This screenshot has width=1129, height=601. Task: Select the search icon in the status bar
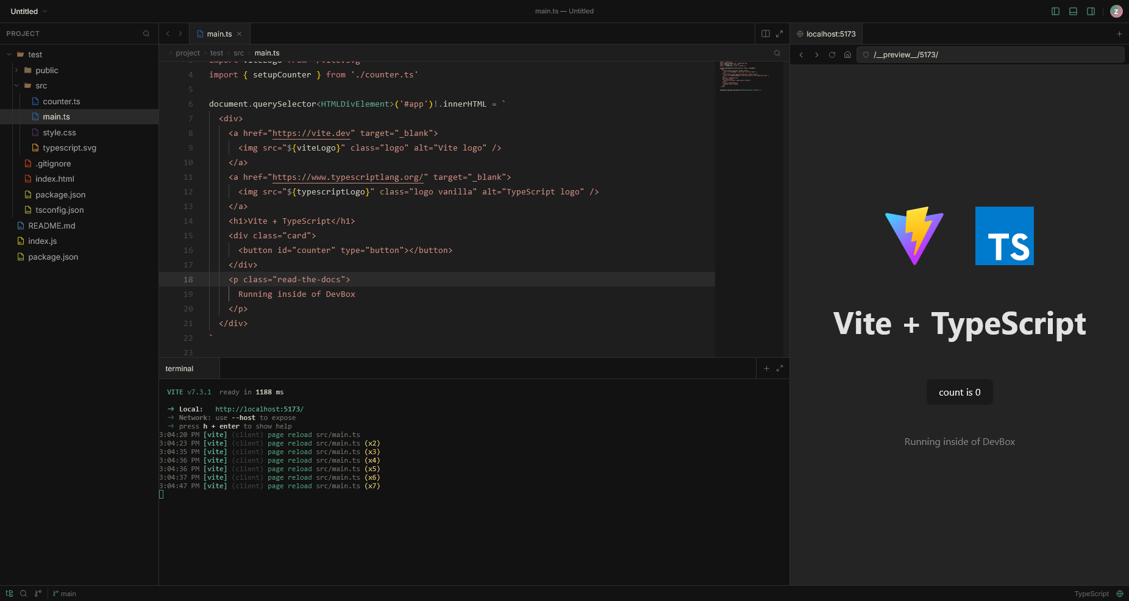[x=23, y=593]
